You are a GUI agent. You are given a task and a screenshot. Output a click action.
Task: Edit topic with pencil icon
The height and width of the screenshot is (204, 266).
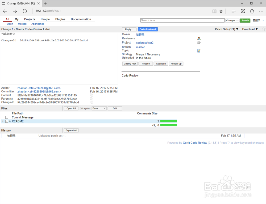pos(199,51)
